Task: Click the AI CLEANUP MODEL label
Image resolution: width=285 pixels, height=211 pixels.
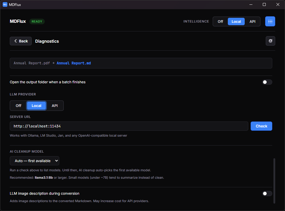Action: (x=27, y=151)
